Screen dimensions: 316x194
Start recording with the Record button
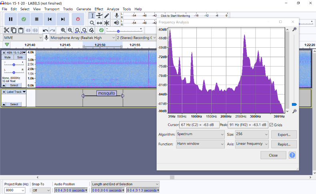(78, 19)
